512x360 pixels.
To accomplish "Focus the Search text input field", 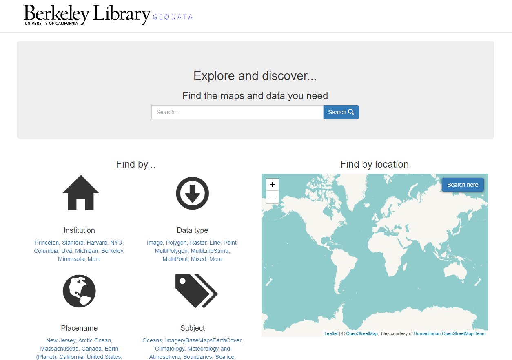I will click(x=237, y=112).
